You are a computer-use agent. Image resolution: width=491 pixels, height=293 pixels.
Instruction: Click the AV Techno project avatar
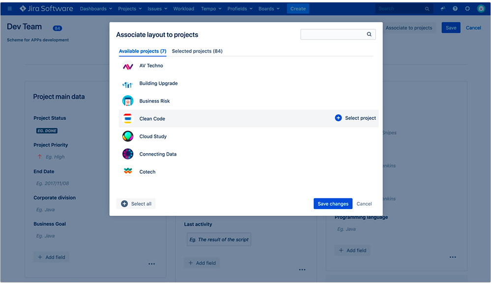click(x=128, y=65)
